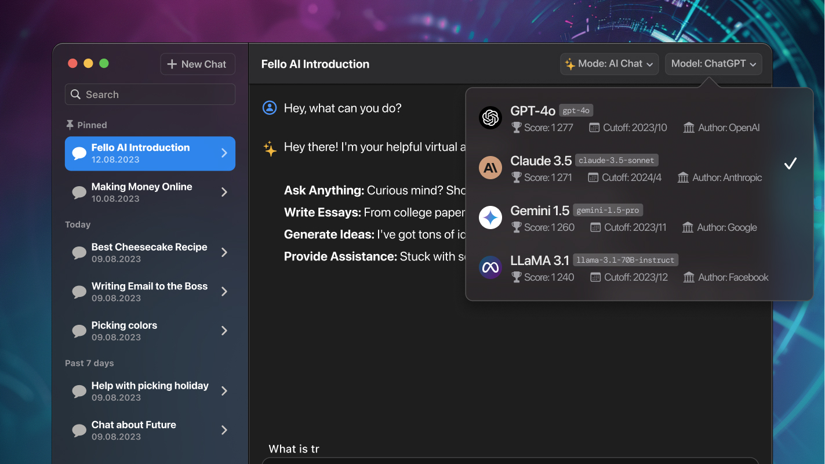This screenshot has height=464, width=825.
Task: Open the Writing Email to the Boss chat
Action: click(149, 292)
